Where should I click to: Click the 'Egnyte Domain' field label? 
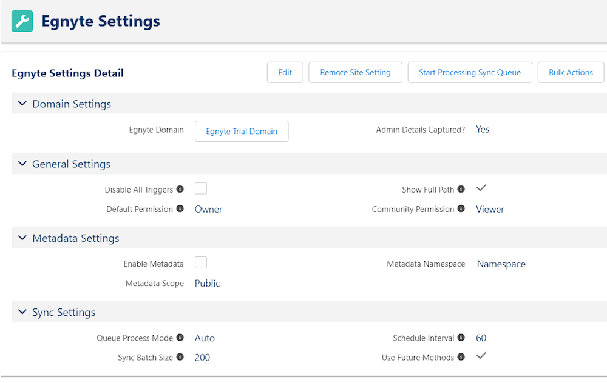coord(157,130)
